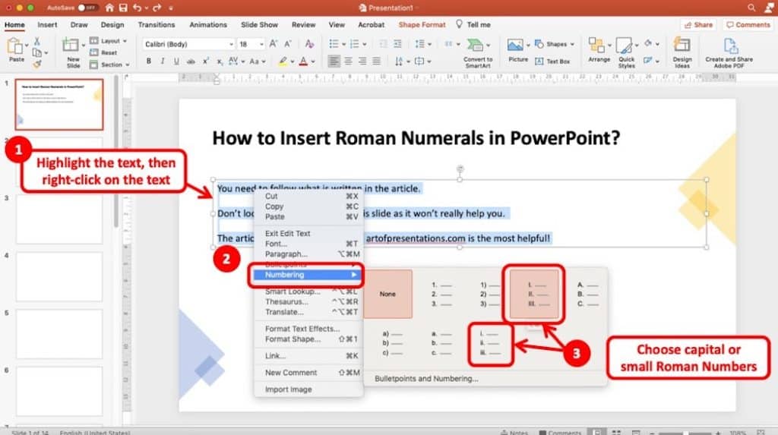Open the font name dropdown
Viewport: 778px width, 435px height.
click(231, 44)
